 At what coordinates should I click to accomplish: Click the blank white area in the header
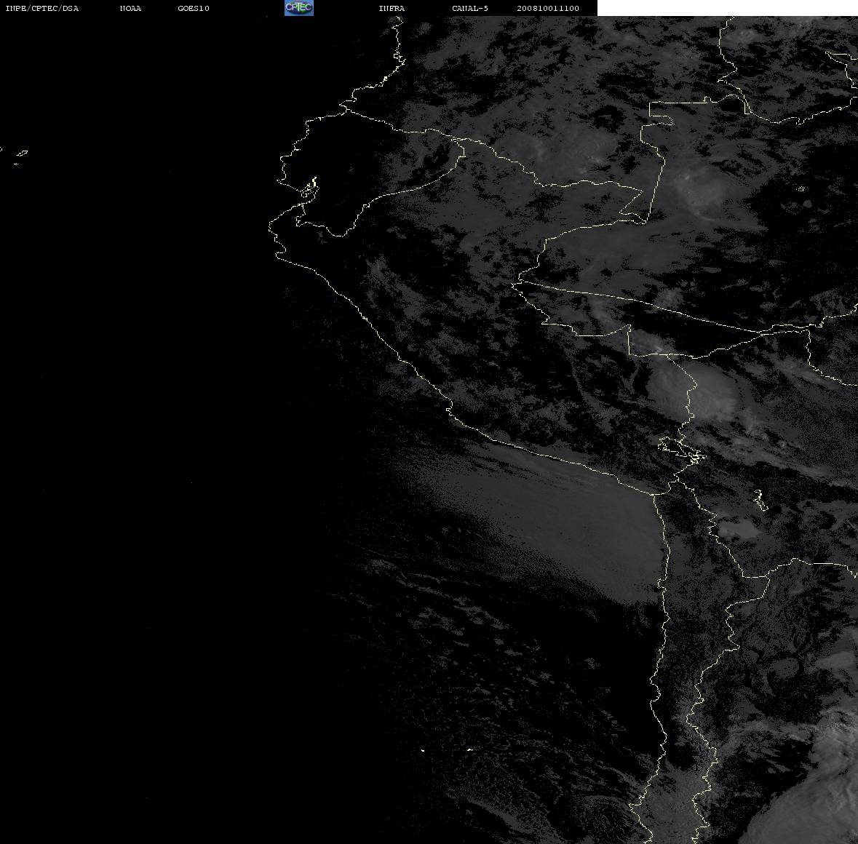click(x=727, y=8)
